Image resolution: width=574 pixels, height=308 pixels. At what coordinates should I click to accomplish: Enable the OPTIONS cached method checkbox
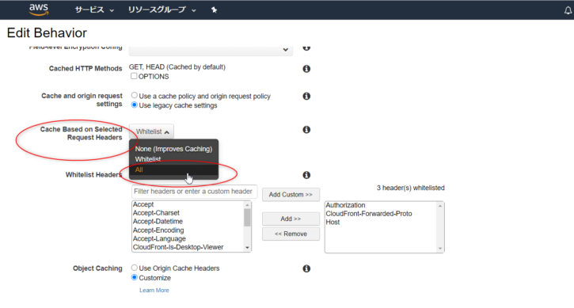pos(134,76)
